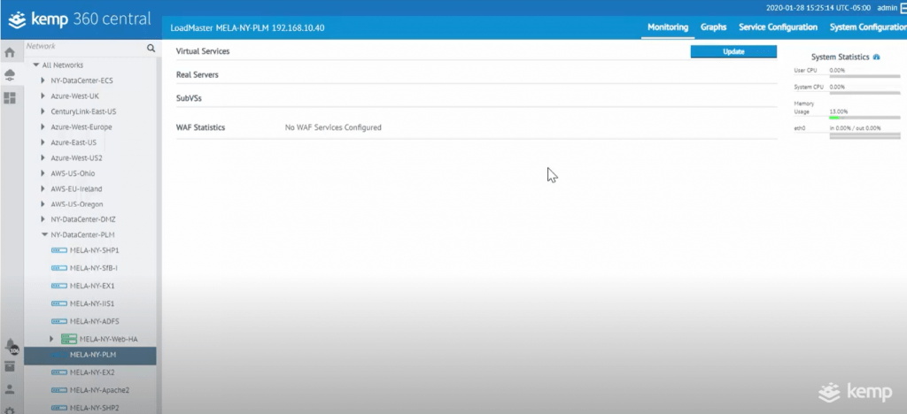Open the System Configuration tab
The height and width of the screenshot is (414, 907).
click(x=868, y=27)
